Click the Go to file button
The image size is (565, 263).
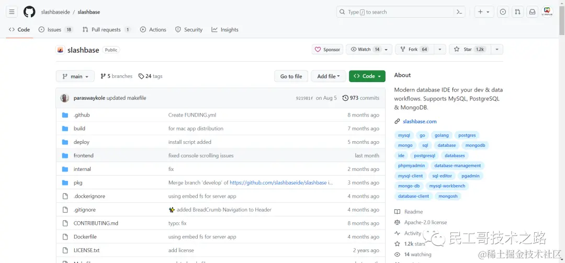291,76
